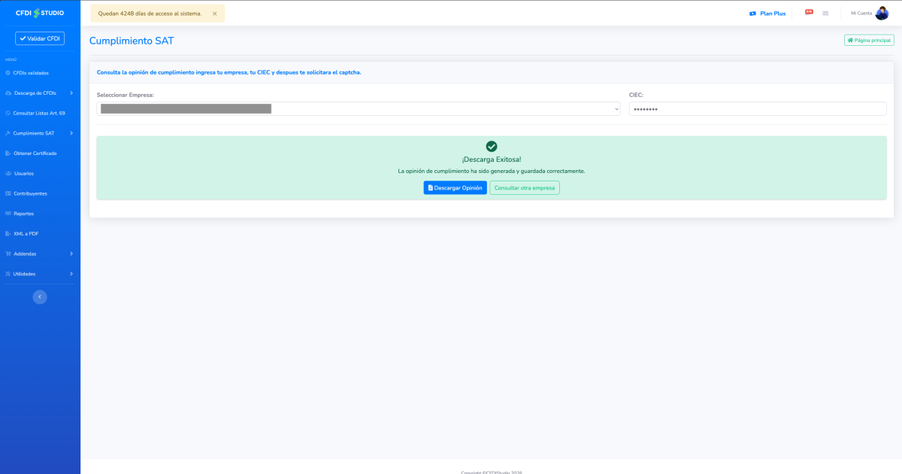Image resolution: width=902 pixels, height=474 pixels.
Task: Click Consultar otra empresa button
Action: 525,188
